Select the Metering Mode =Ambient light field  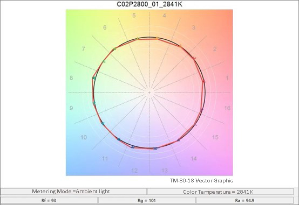pos(73,192)
